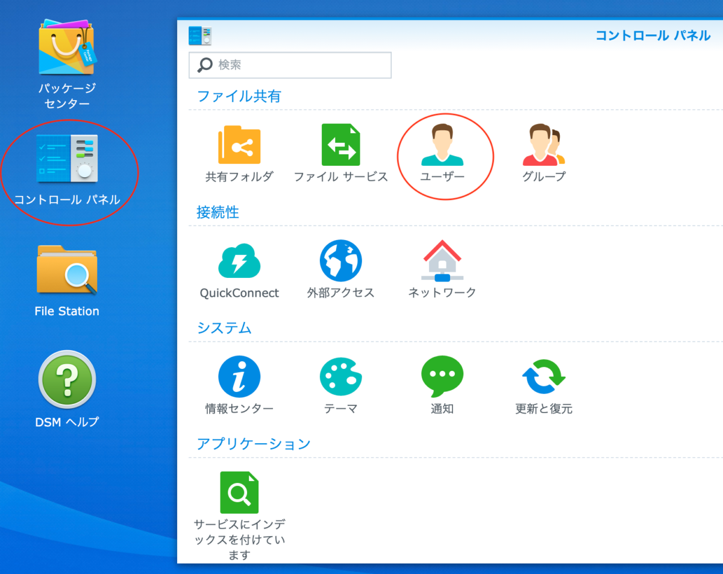Open the ファイル サービス settings icon
The height and width of the screenshot is (574, 723).
[x=340, y=145]
